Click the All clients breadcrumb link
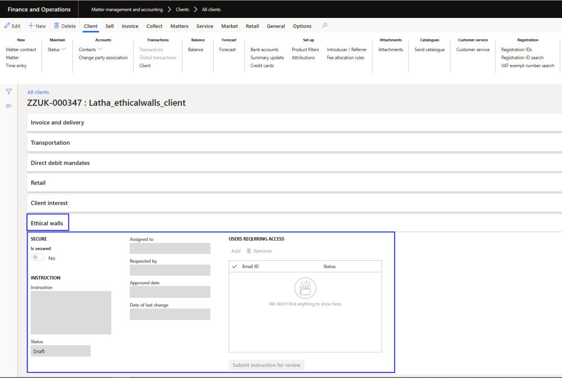 pos(38,92)
